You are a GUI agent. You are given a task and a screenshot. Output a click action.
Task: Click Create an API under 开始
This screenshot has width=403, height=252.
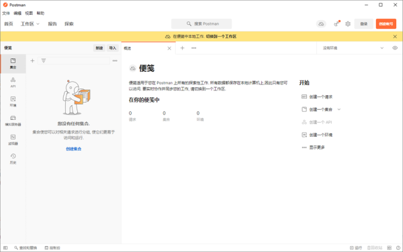pos(316,122)
